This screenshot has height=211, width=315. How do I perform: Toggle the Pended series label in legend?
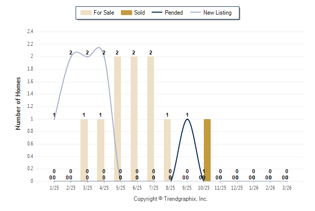tap(174, 13)
